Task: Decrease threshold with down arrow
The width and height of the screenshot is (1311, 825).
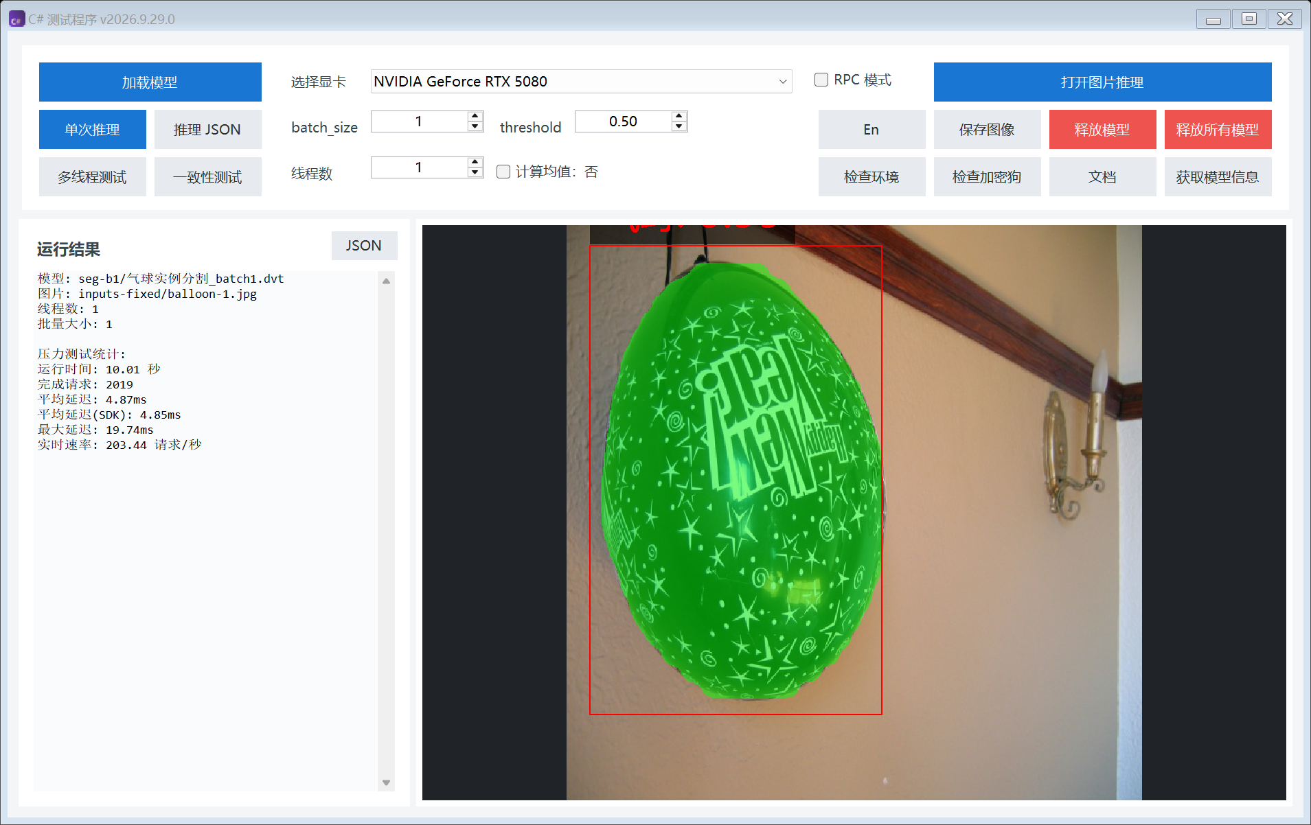Action: (x=679, y=126)
